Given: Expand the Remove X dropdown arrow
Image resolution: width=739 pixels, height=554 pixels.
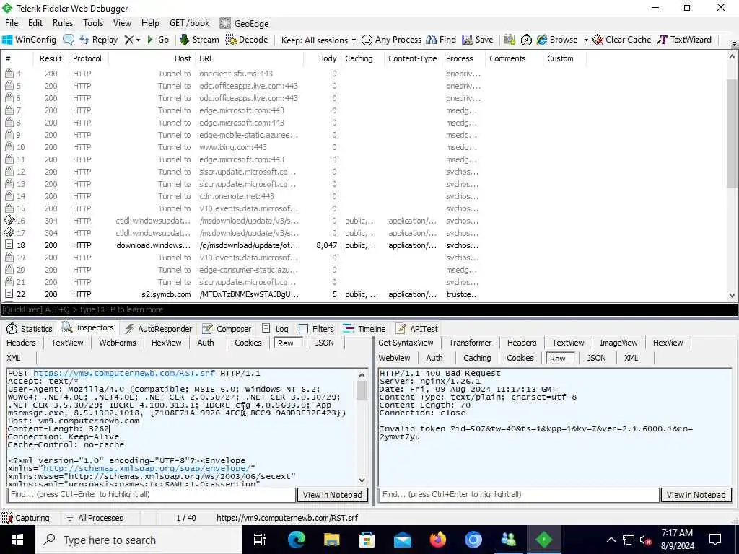Looking at the screenshot, I should coord(138,40).
